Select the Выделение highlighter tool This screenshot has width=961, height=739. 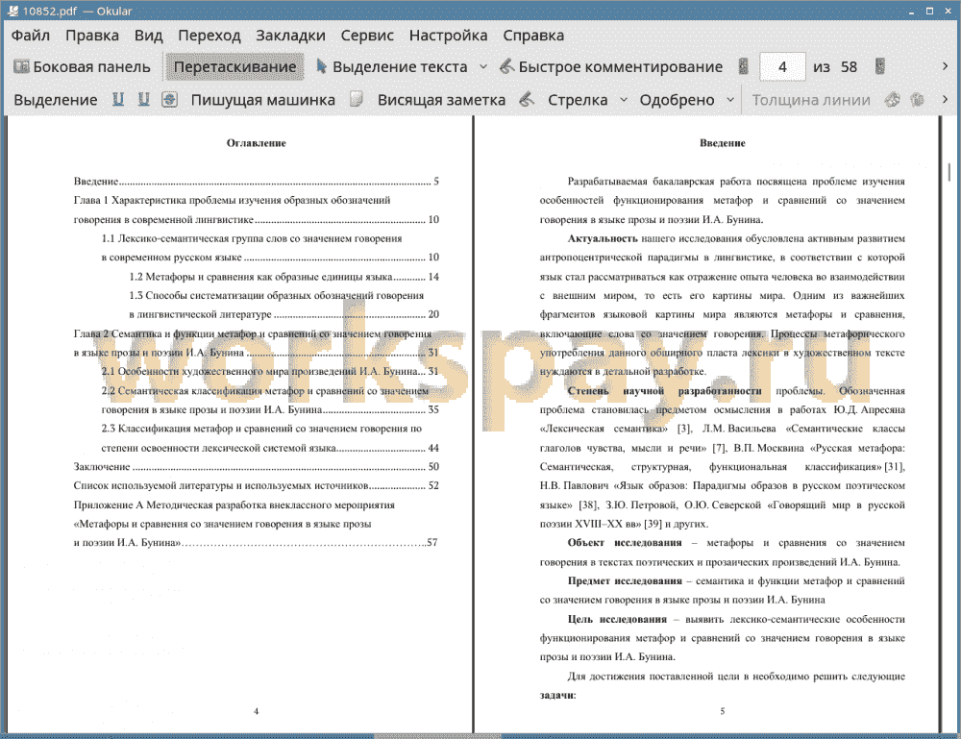click(x=55, y=100)
